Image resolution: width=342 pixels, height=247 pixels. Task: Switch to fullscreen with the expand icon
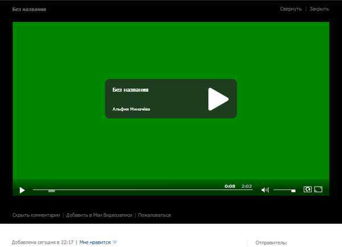(318, 190)
